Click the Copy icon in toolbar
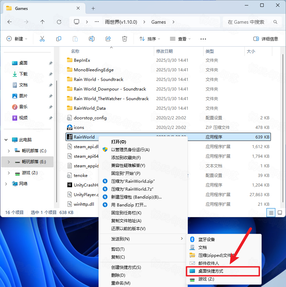 pos(59,39)
